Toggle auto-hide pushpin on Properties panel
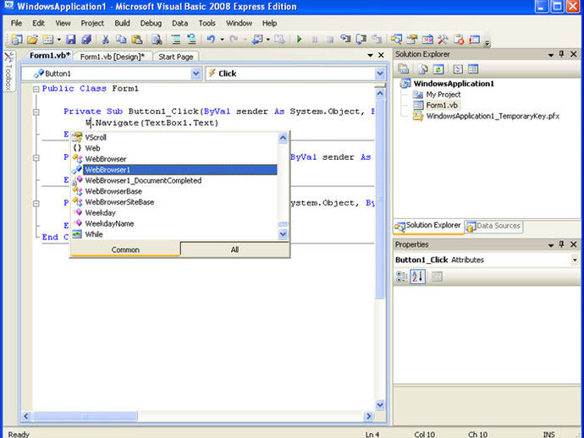This screenshot has width=584, height=438. 561,244
